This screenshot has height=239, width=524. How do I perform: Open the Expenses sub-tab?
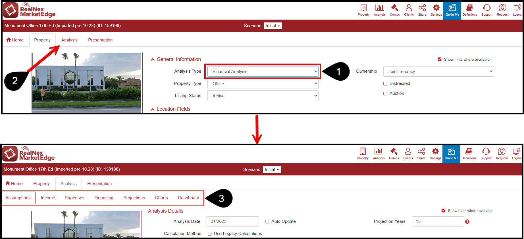click(x=75, y=198)
